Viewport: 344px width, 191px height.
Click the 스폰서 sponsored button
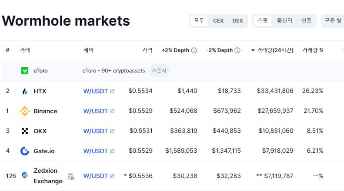click(x=159, y=71)
